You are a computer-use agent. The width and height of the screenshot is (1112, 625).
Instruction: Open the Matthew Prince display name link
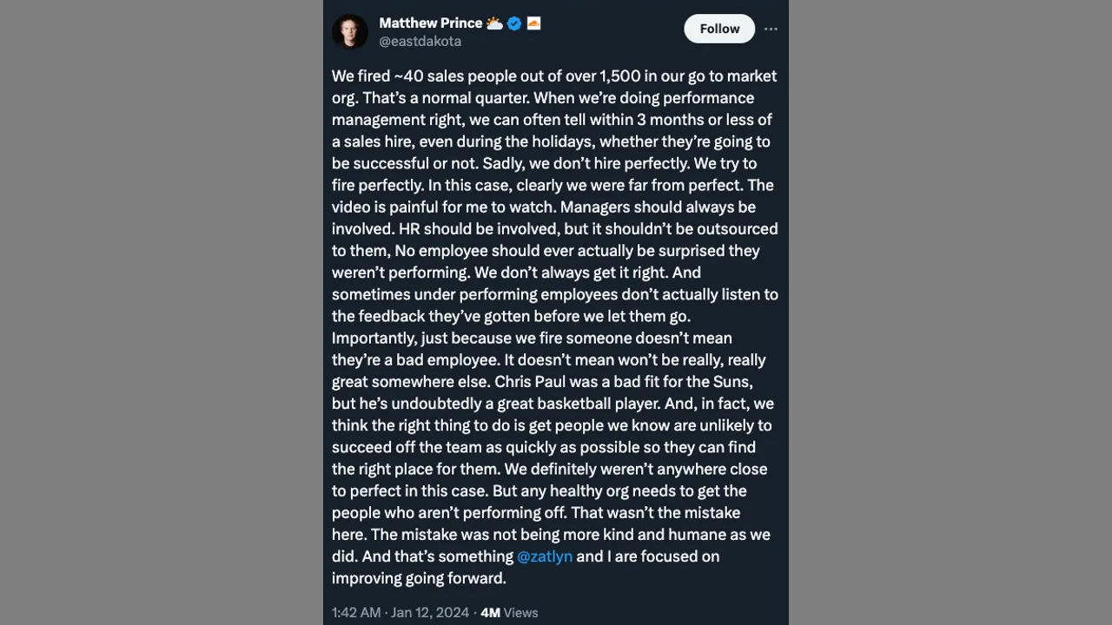(430, 23)
